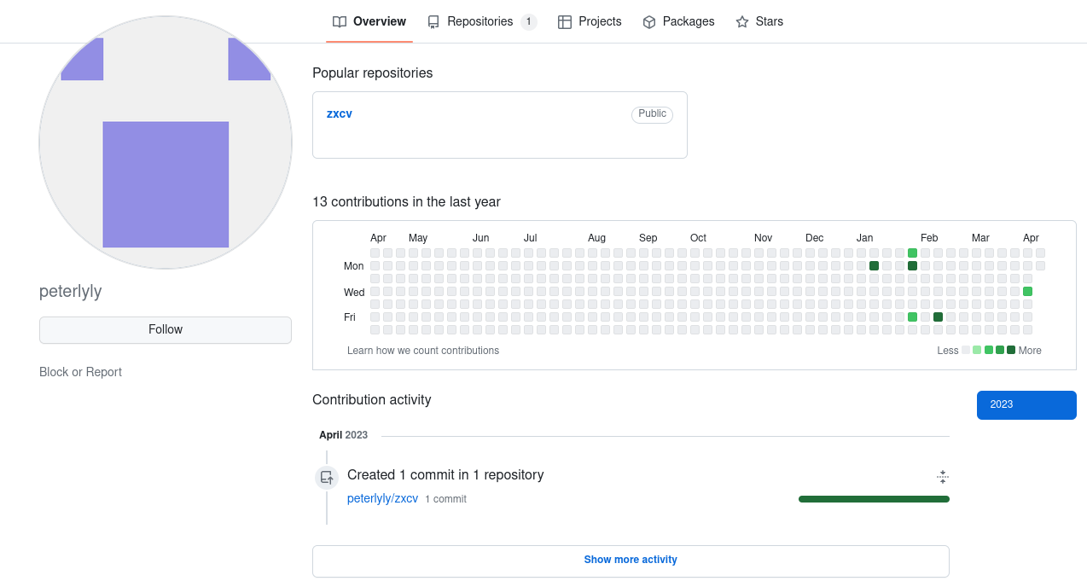Open the 1 commit link
Image resolution: width=1087 pixels, height=581 pixels.
(x=445, y=499)
